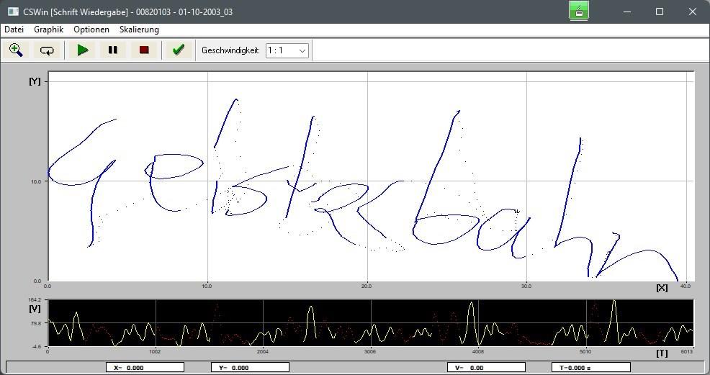Image resolution: width=710 pixels, height=375 pixels.
Task: Click the V= 0.00 velocity field
Action: coord(486,367)
